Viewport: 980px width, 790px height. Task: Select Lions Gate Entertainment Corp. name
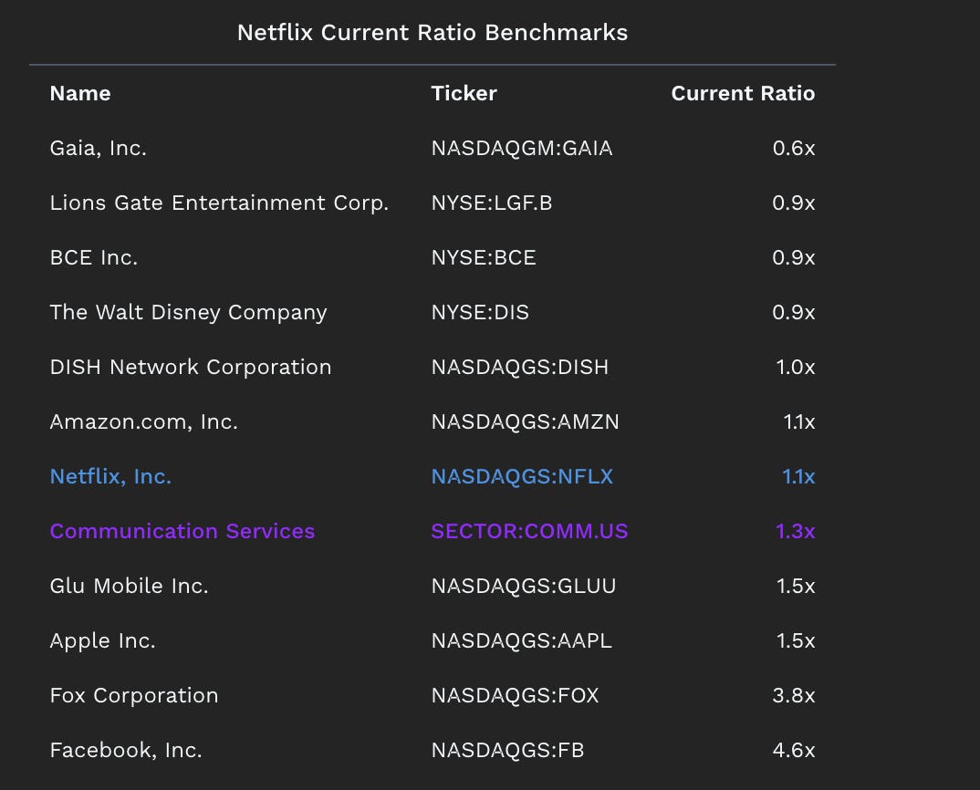(x=219, y=203)
